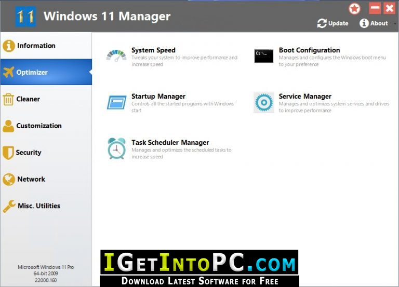
Task: Click the Windows 11 Manager logo
Action: click(x=25, y=17)
